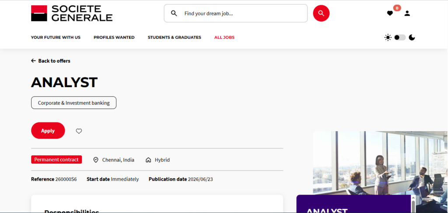Viewport: 448px width, 213px height.
Task: Click the 'ANALYST' job title heading
Action: (x=64, y=82)
